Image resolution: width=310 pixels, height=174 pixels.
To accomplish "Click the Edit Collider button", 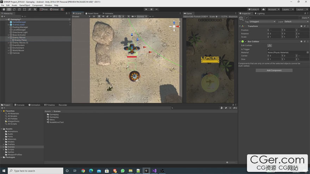I will pos(269,45).
